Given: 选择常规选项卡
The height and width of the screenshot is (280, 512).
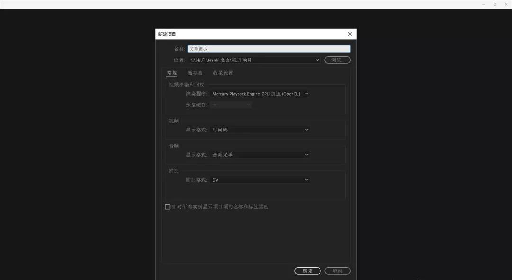Looking at the screenshot, I should click(x=172, y=73).
